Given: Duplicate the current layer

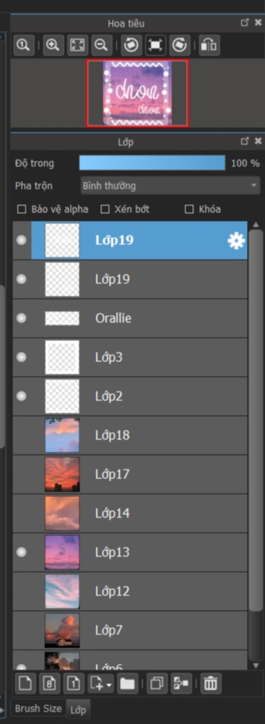Looking at the screenshot, I should pos(157,683).
